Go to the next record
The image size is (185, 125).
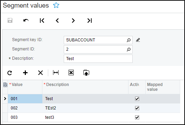(73, 21)
